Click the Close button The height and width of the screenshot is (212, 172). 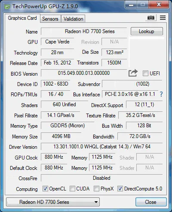151,202
